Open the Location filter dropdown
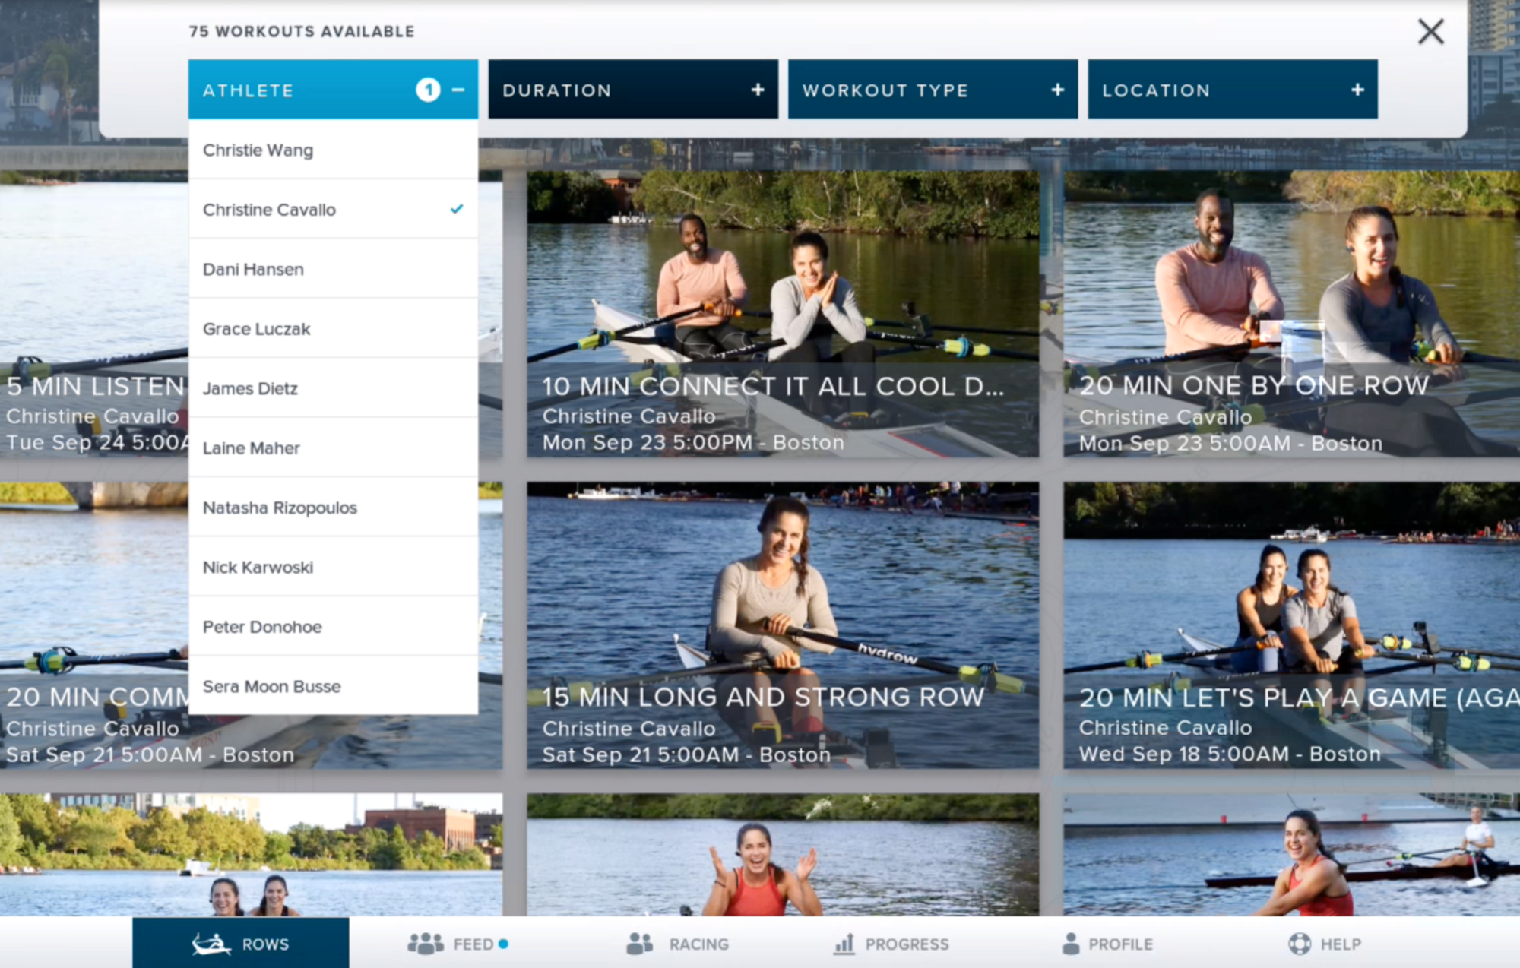This screenshot has width=1520, height=968. point(1233,89)
